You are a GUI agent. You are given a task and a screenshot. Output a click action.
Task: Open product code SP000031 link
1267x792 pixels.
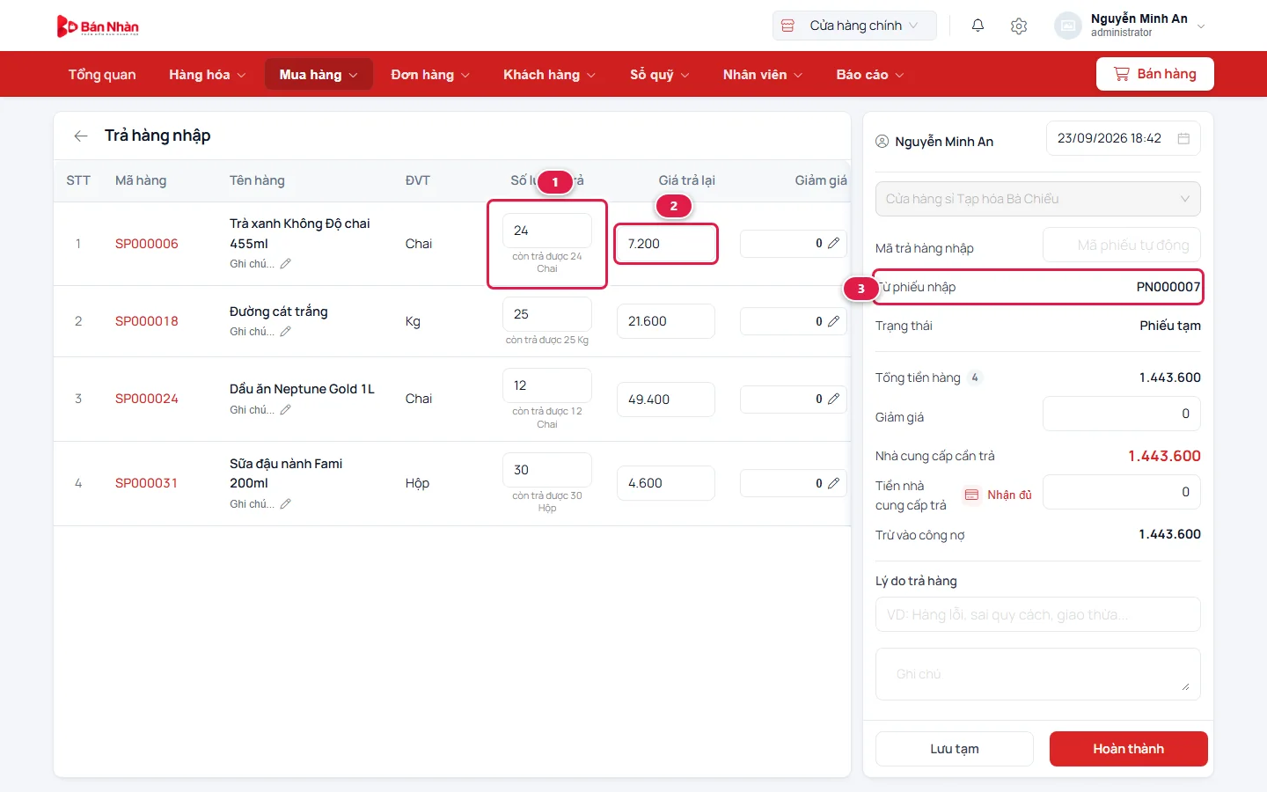click(147, 483)
